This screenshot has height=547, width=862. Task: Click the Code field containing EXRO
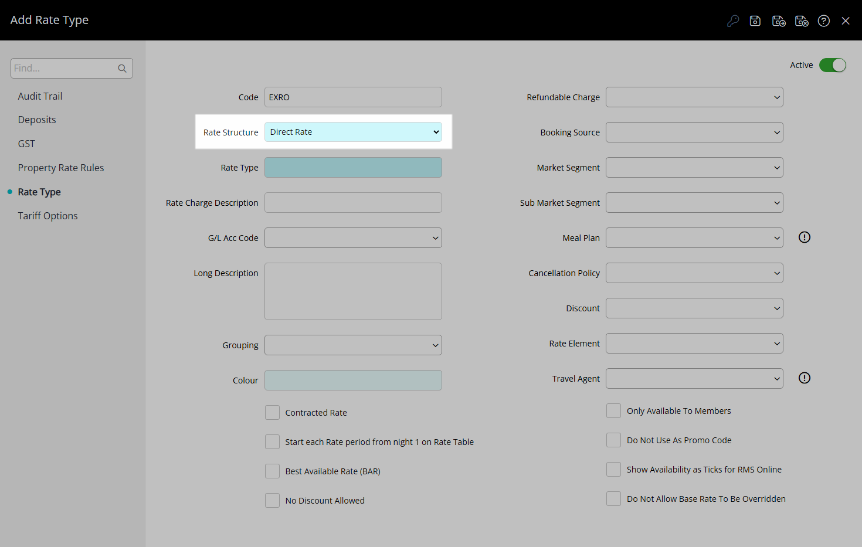click(x=353, y=97)
